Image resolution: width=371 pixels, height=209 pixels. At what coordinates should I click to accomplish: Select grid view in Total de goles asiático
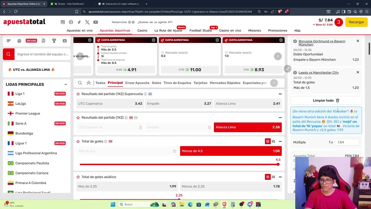coord(268,177)
